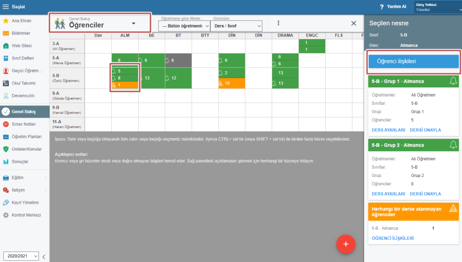
Task: Click the Öğretim Planları briefcase icon
Action: click(x=6, y=137)
